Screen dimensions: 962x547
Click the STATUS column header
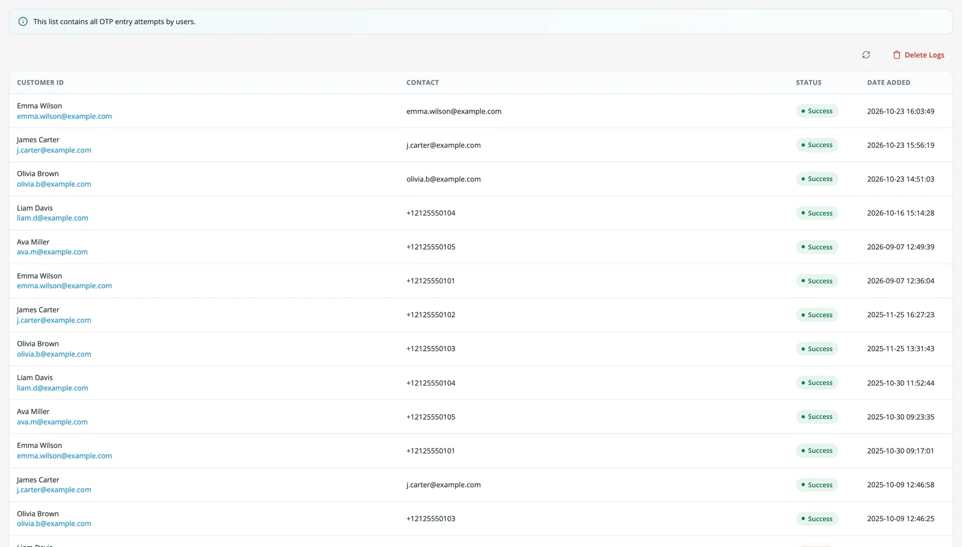pos(809,83)
